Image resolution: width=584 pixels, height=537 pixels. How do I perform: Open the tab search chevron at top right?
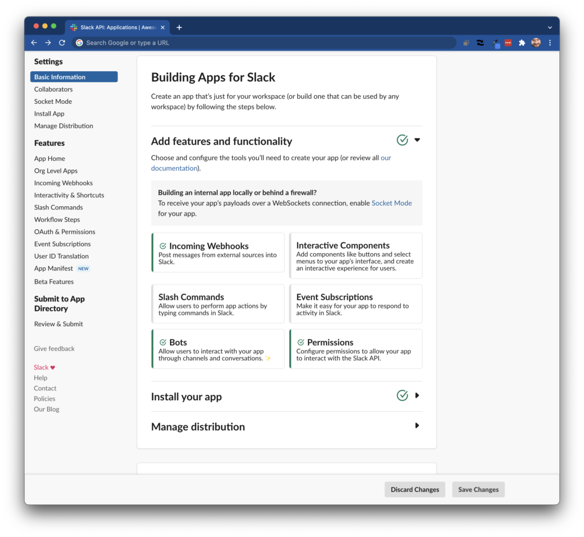point(550,27)
